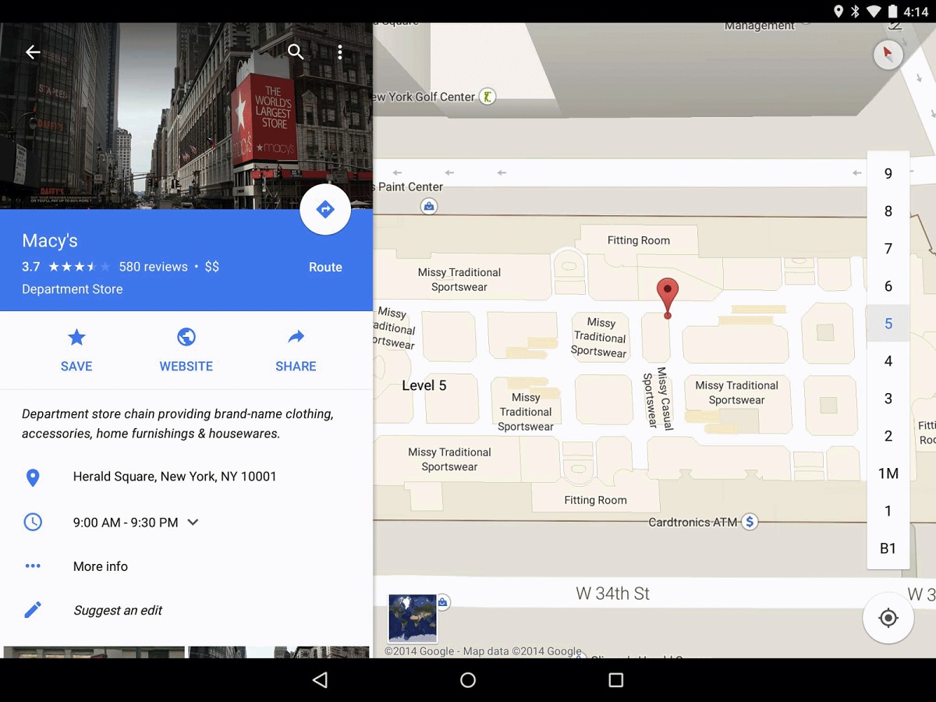Toggle satellite view thumbnail
Image resolution: width=936 pixels, height=702 pixels.
coord(413,618)
